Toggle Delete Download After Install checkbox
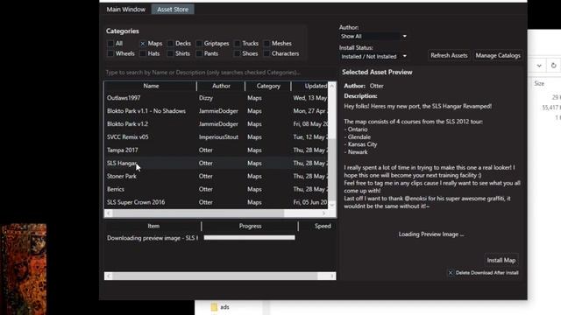561x315 pixels. (x=451, y=272)
